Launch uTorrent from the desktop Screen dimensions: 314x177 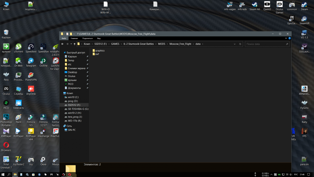point(19,48)
